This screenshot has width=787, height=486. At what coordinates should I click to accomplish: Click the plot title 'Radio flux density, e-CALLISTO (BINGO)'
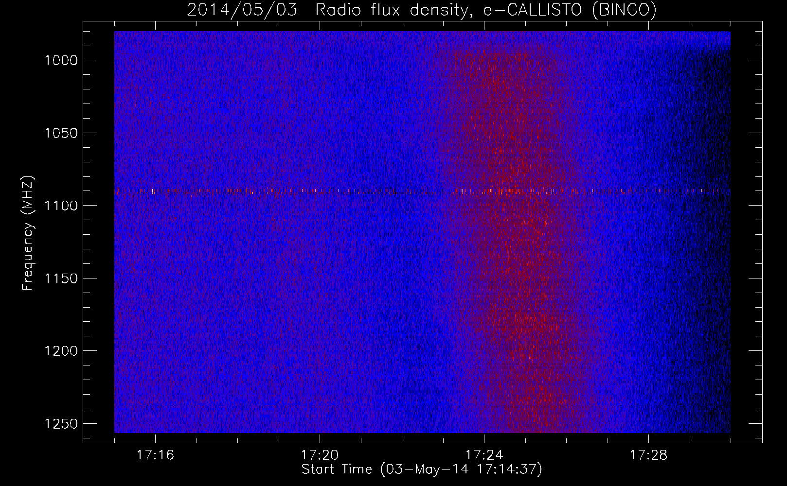(x=485, y=10)
